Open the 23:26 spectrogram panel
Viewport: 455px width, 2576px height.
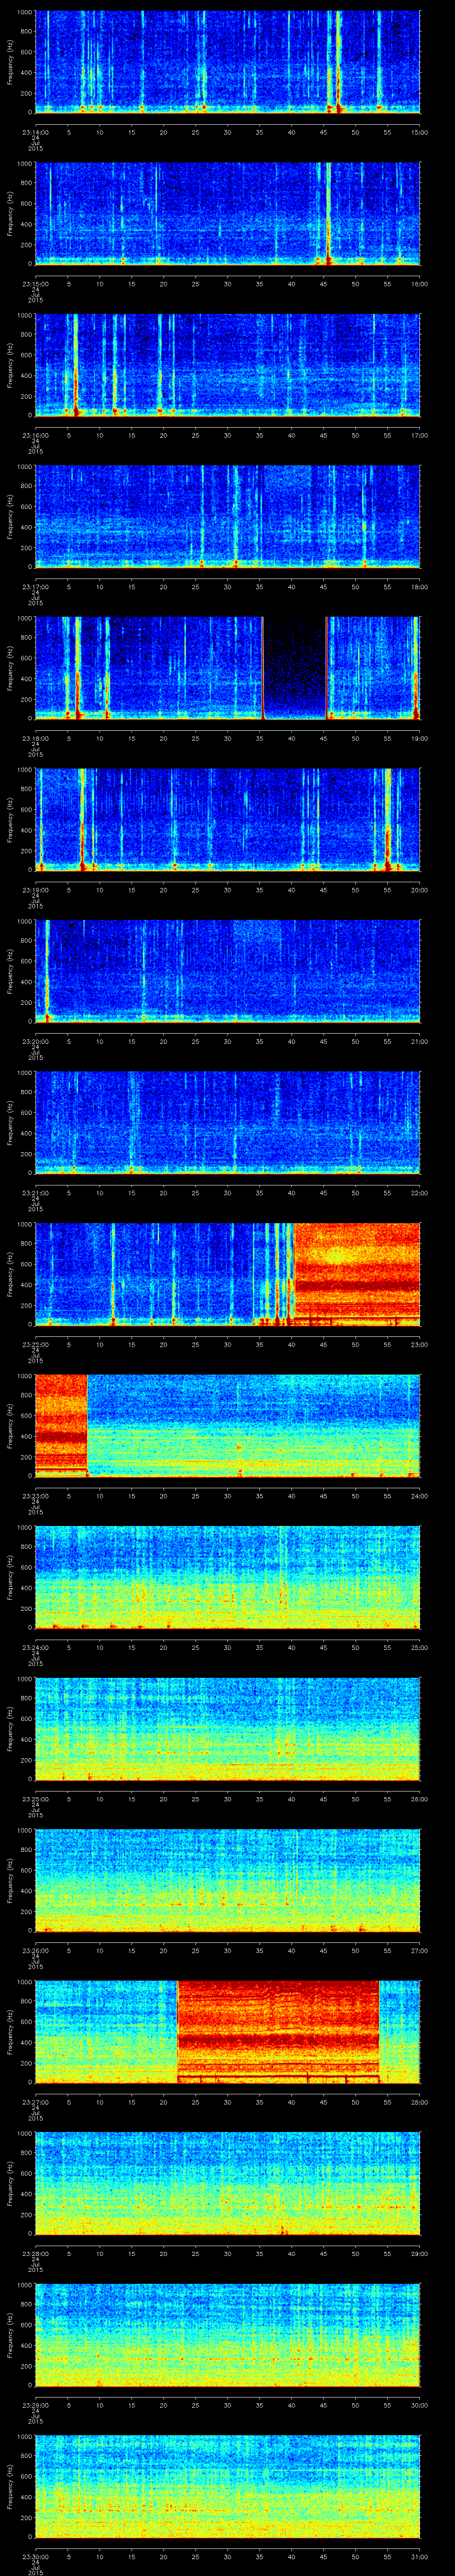[228, 1879]
